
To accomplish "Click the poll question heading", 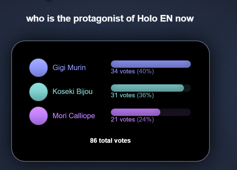I will coord(110,19).
